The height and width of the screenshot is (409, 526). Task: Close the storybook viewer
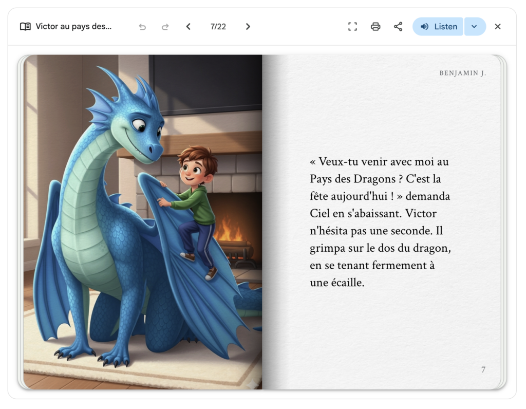point(497,27)
